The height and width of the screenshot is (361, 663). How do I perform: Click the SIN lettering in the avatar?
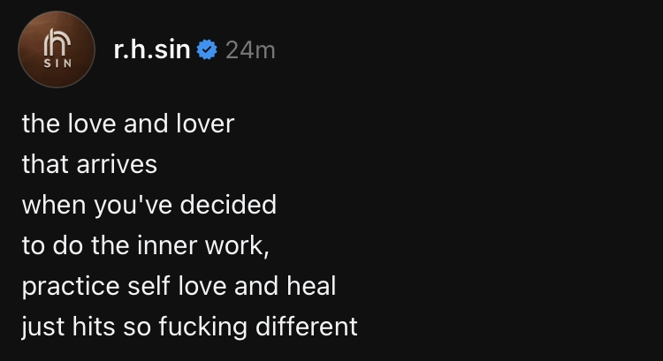pos(57,64)
